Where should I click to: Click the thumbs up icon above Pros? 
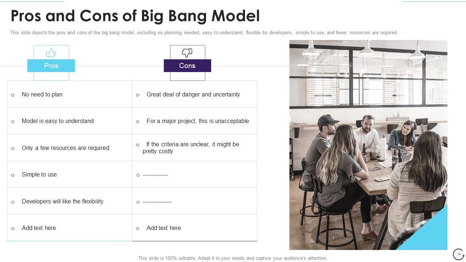51,53
